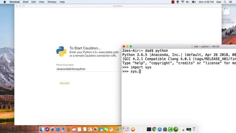
Task: Click the 'import sys' line in Terminal
Action: point(137,67)
